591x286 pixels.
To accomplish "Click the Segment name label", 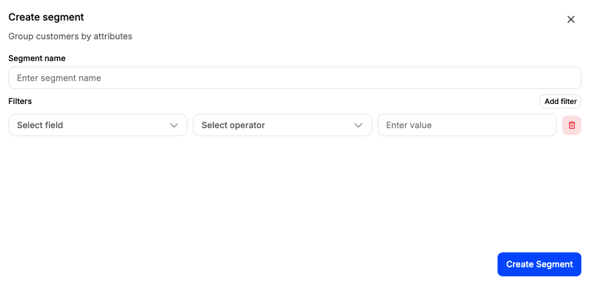I will coord(37,59).
